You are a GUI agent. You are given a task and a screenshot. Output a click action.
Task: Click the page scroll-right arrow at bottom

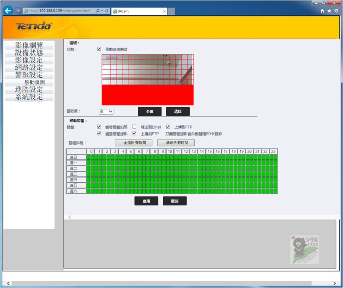tap(334, 283)
